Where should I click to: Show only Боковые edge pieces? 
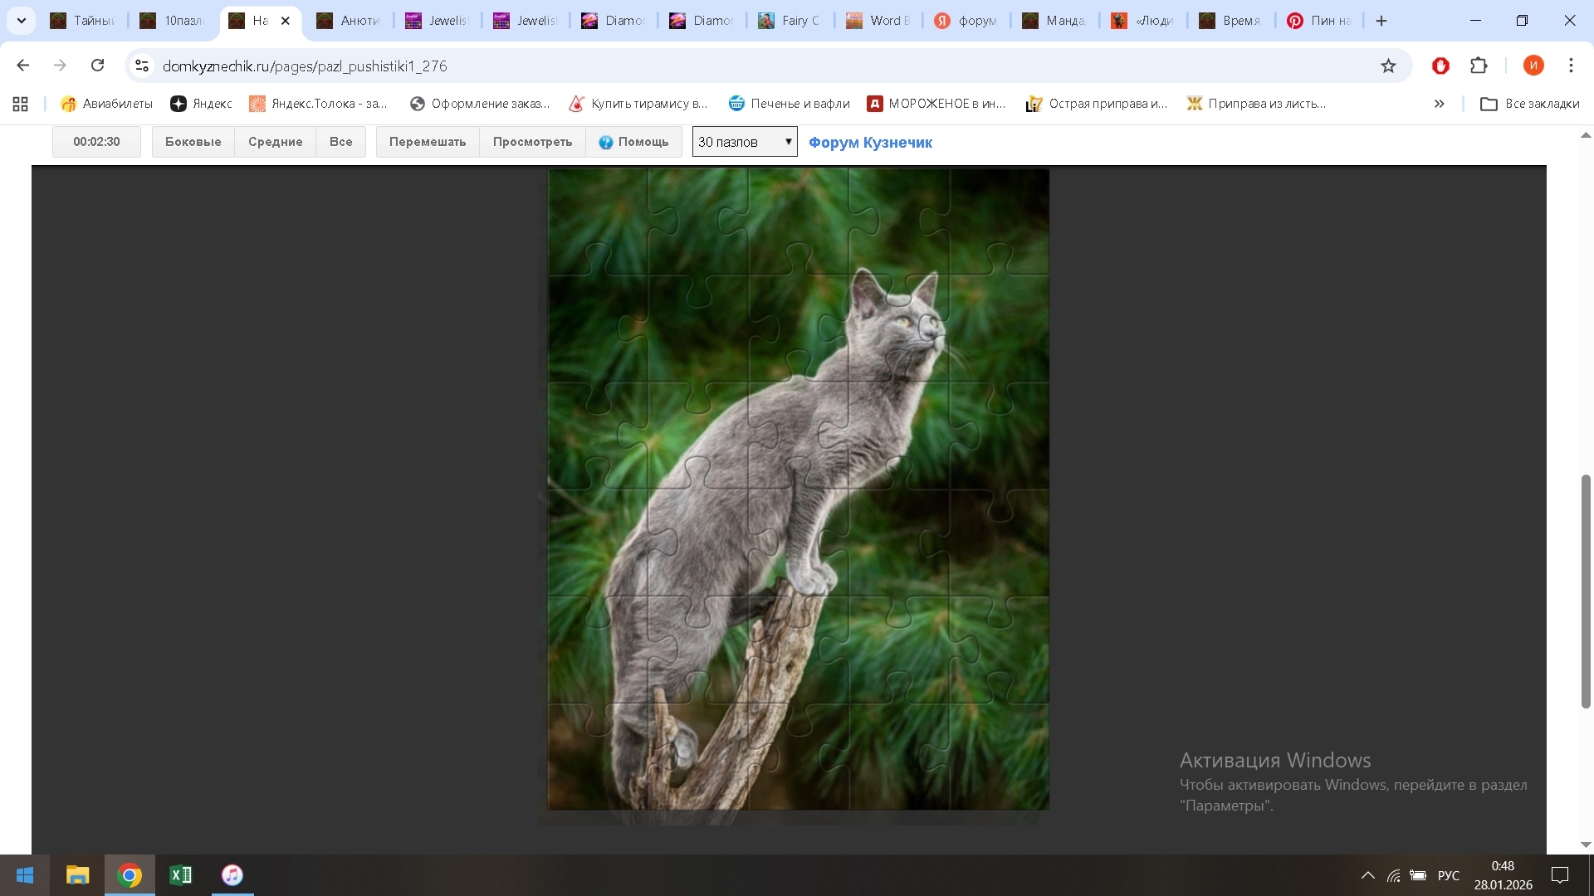click(x=193, y=142)
